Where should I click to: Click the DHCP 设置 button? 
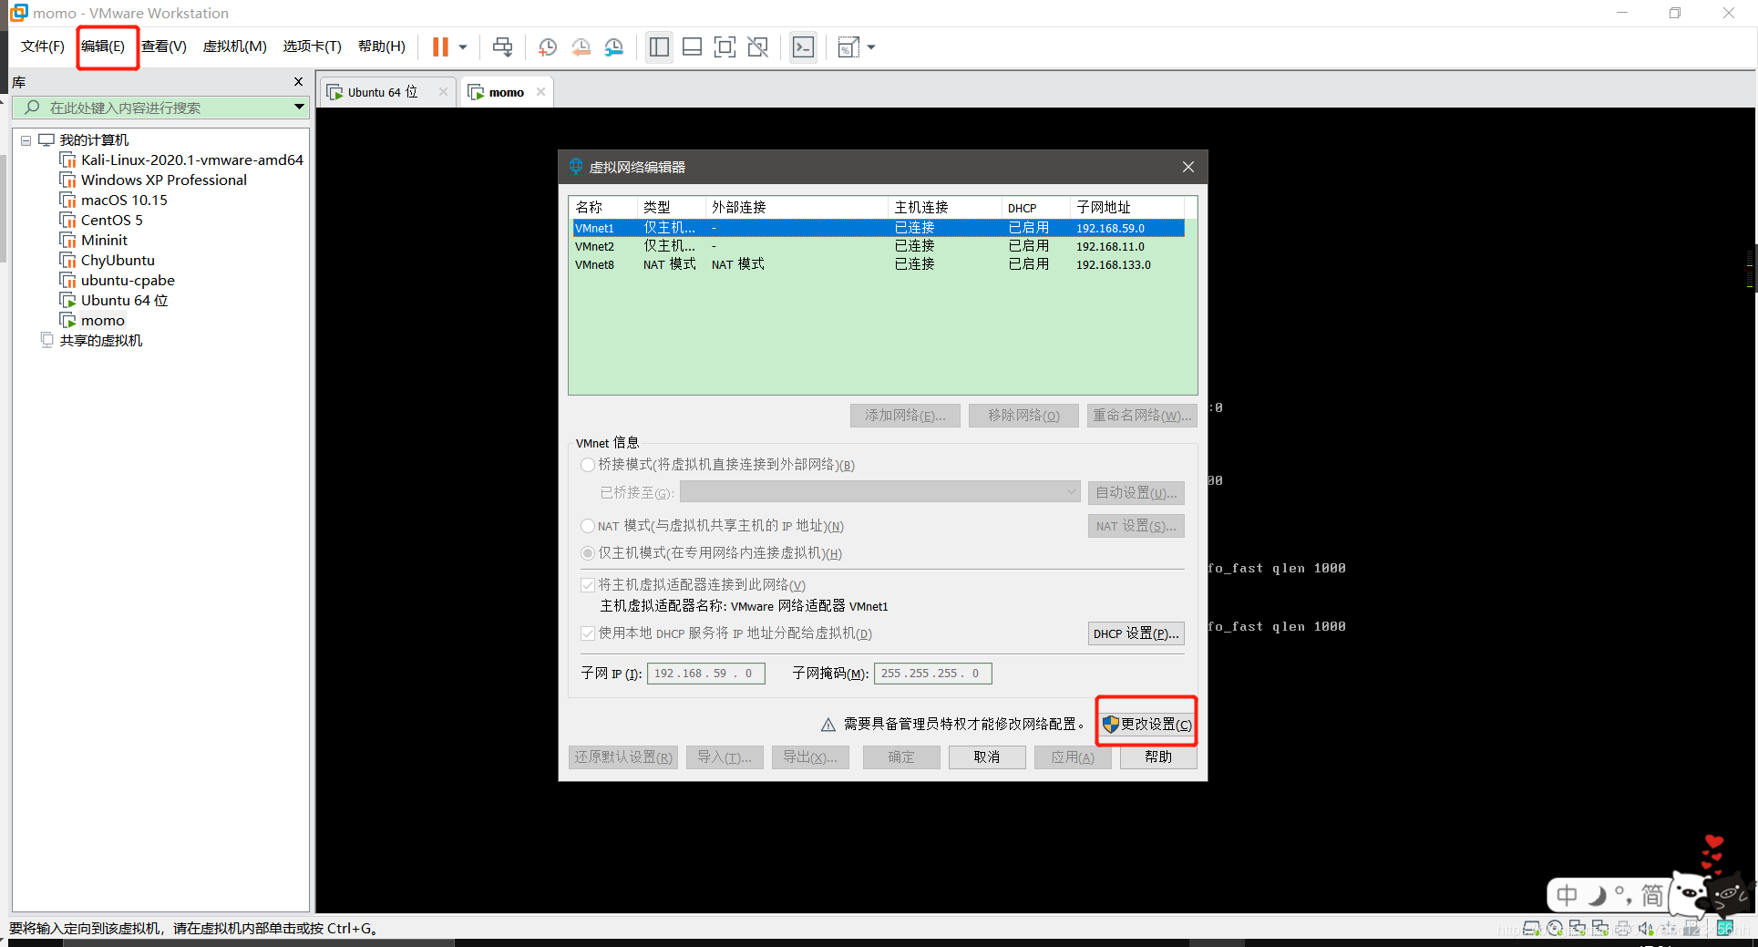[x=1136, y=633]
